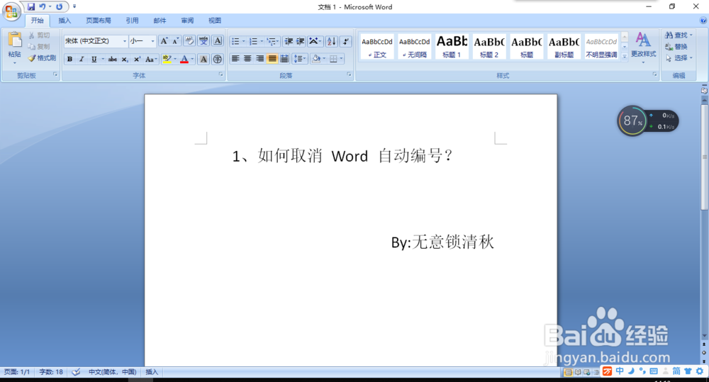The height and width of the screenshot is (382, 709).
Task: Open phonetic guide (wén) tool
Action: [x=203, y=41]
